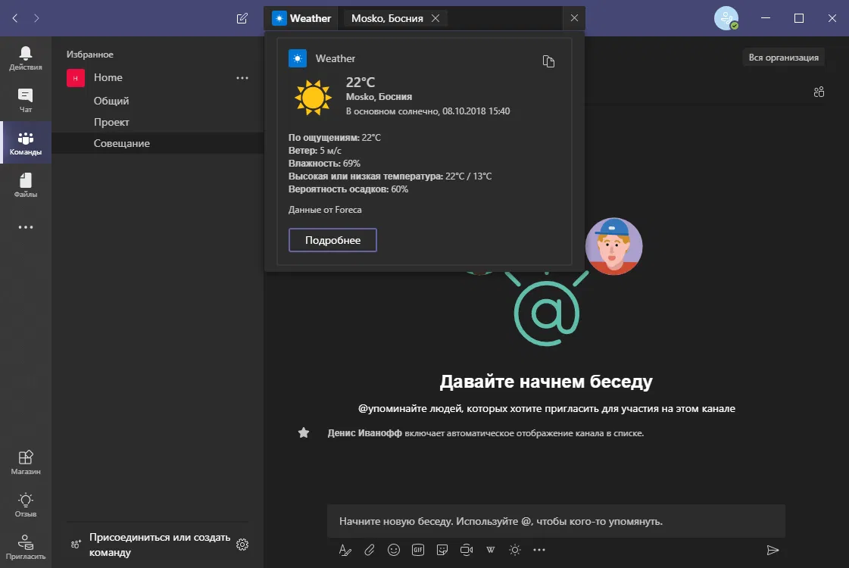This screenshot has width=849, height=568.
Task: Remove the Mosko, Босния search tag
Action: click(435, 18)
